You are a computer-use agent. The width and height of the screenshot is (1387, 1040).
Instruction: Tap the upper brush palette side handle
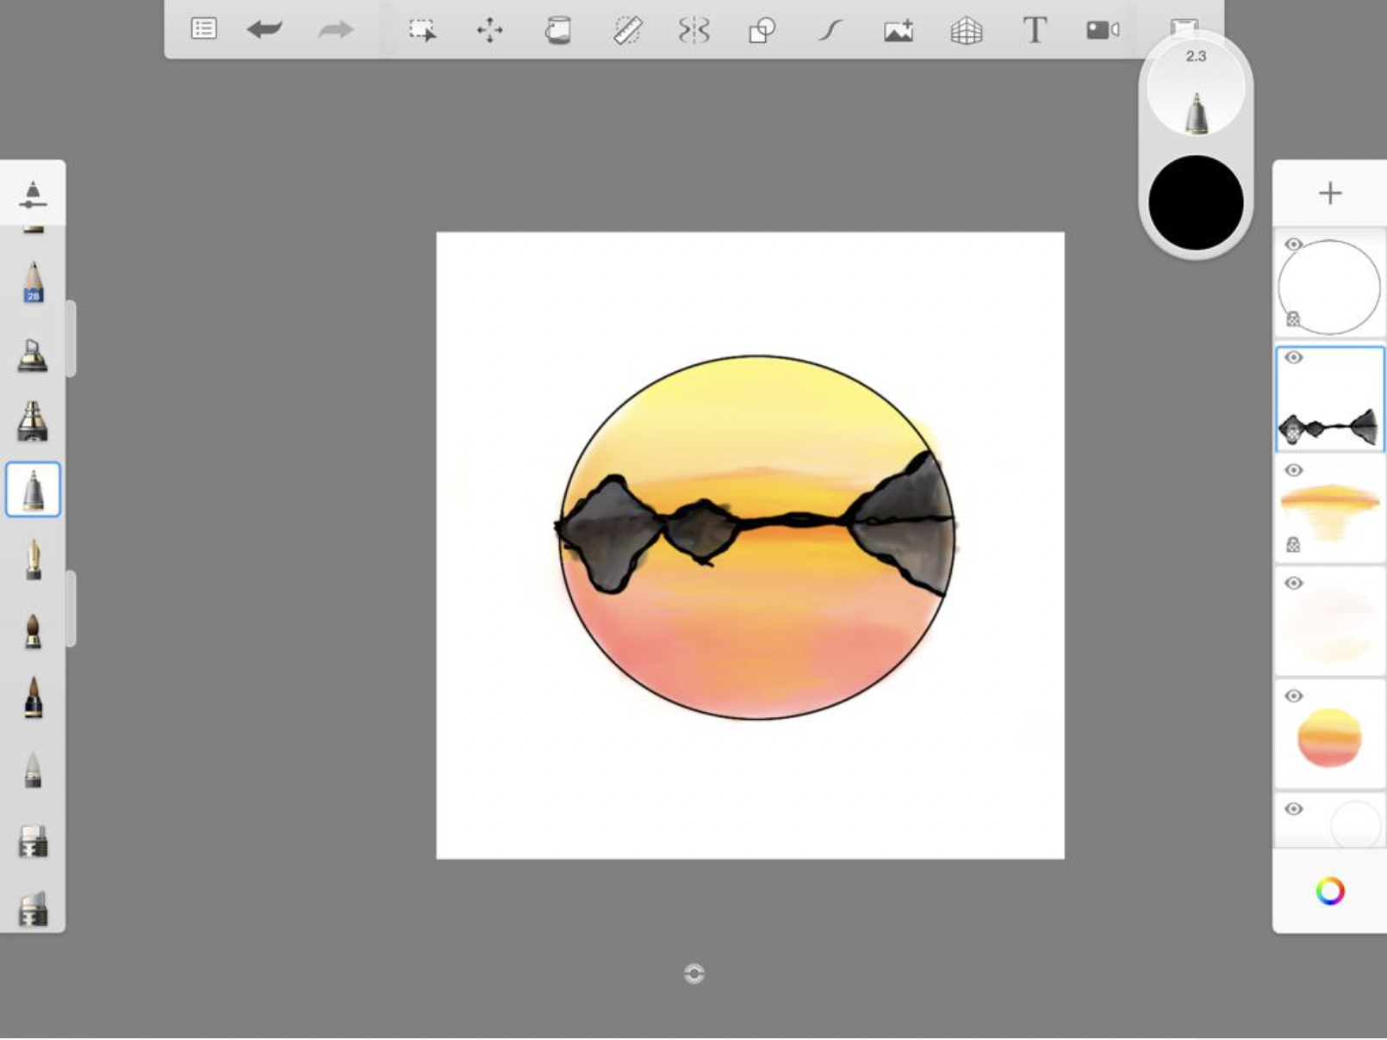tap(72, 338)
